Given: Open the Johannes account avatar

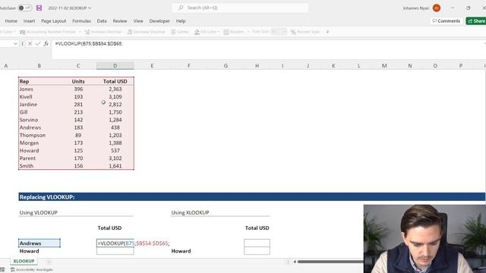Looking at the screenshot, I should (437, 8).
